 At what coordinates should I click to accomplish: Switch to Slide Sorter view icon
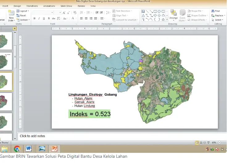201,143
